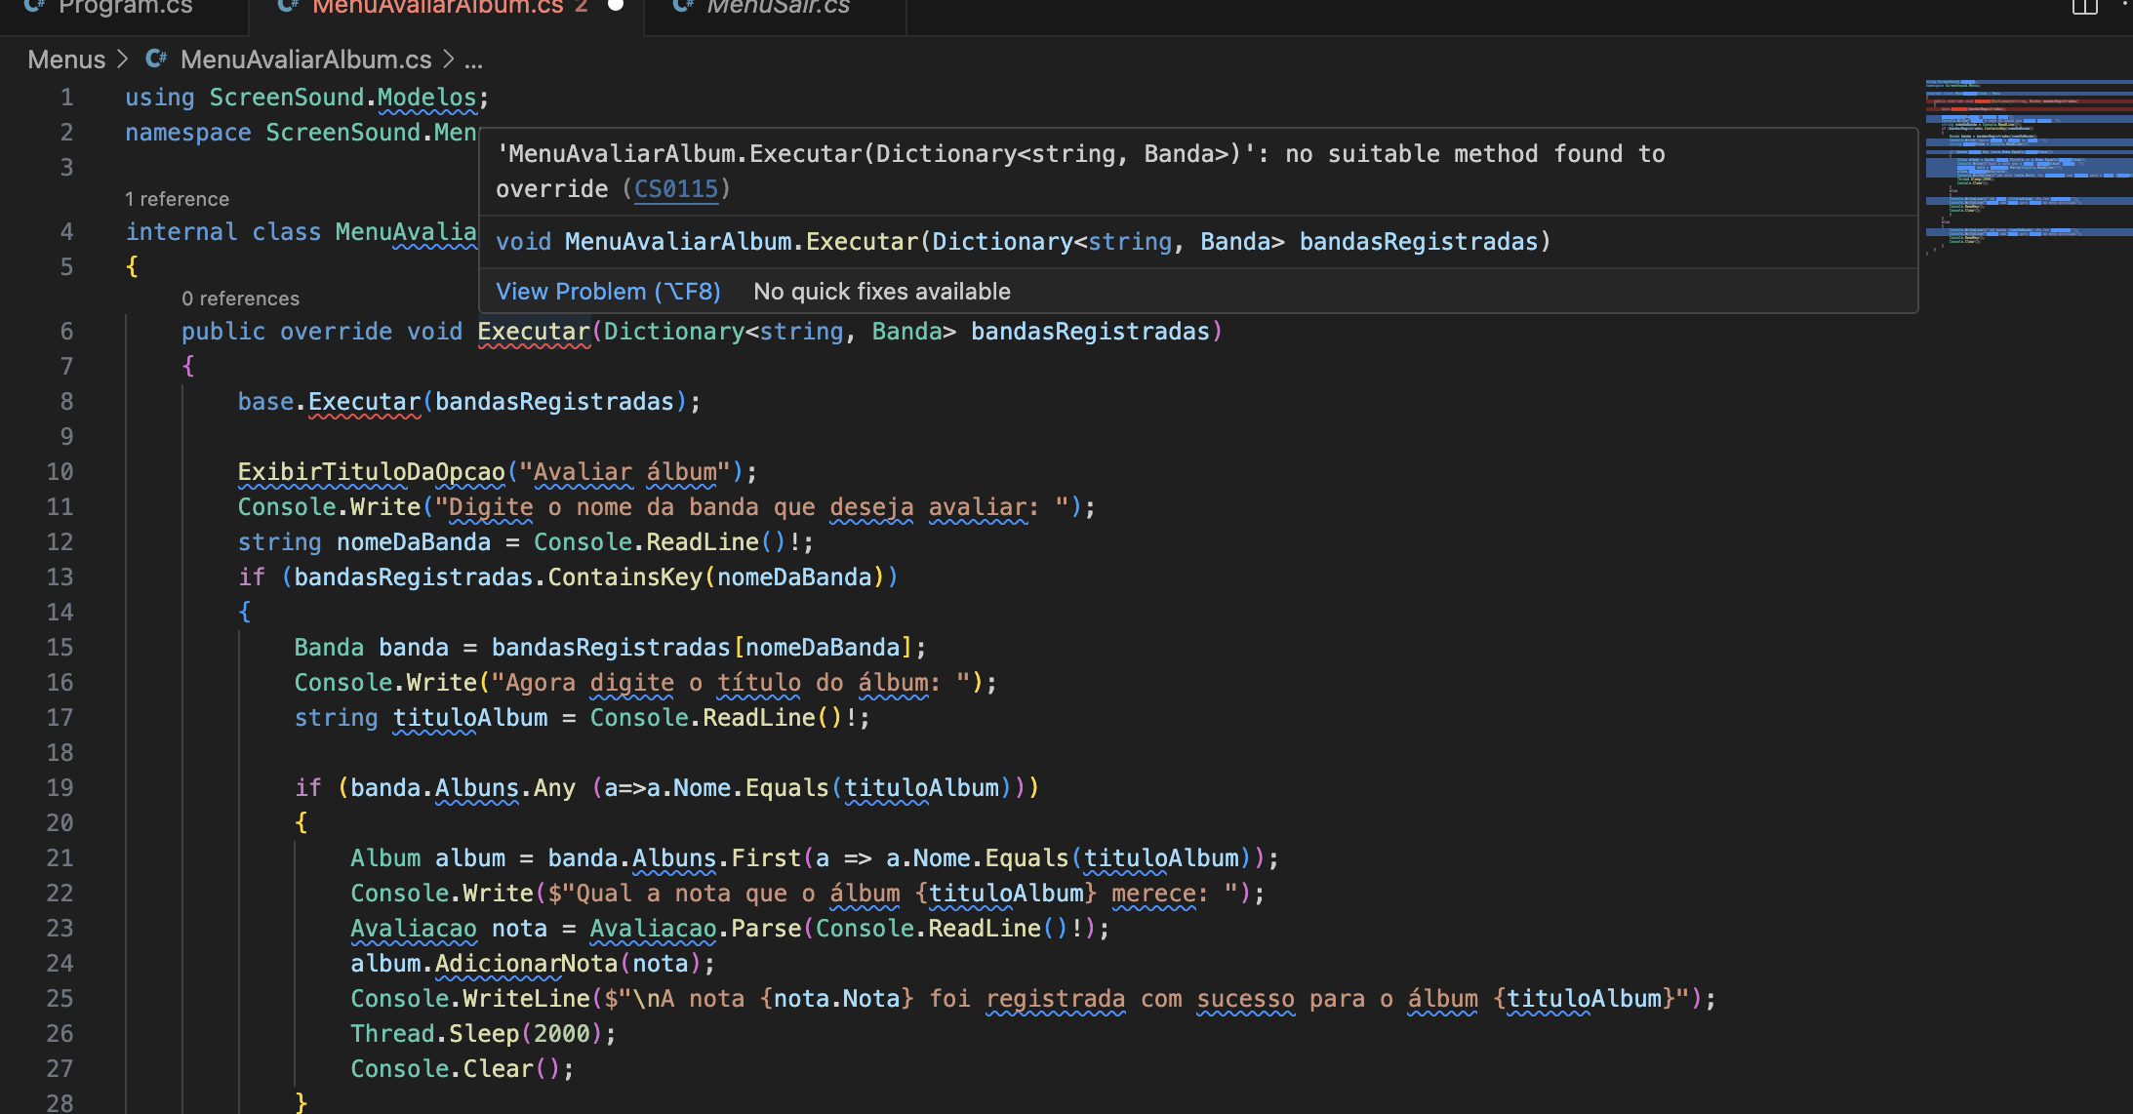The height and width of the screenshot is (1114, 2133).
Task: Click nomeDaBanda variable declaration on line 12
Action: pos(414,542)
